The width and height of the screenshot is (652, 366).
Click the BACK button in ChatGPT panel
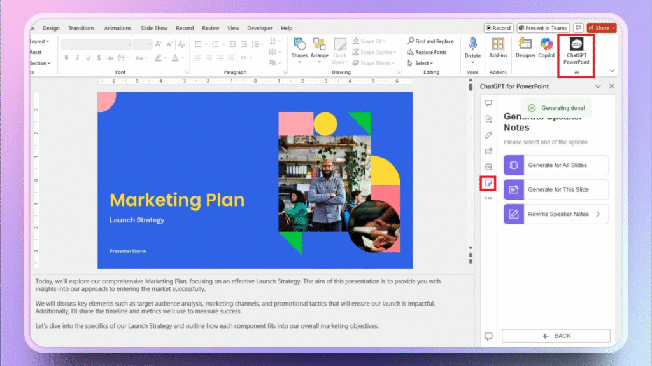(555, 335)
